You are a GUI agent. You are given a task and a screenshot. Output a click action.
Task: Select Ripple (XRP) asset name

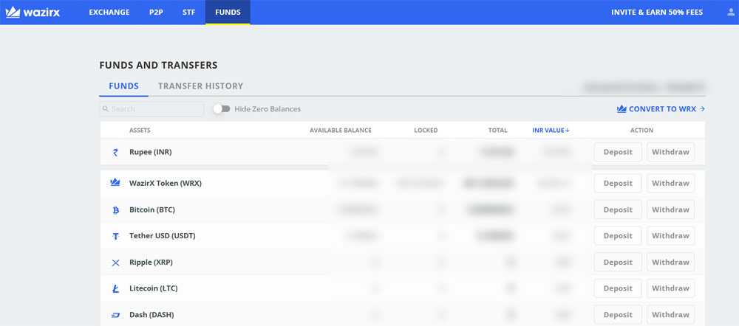coord(151,263)
